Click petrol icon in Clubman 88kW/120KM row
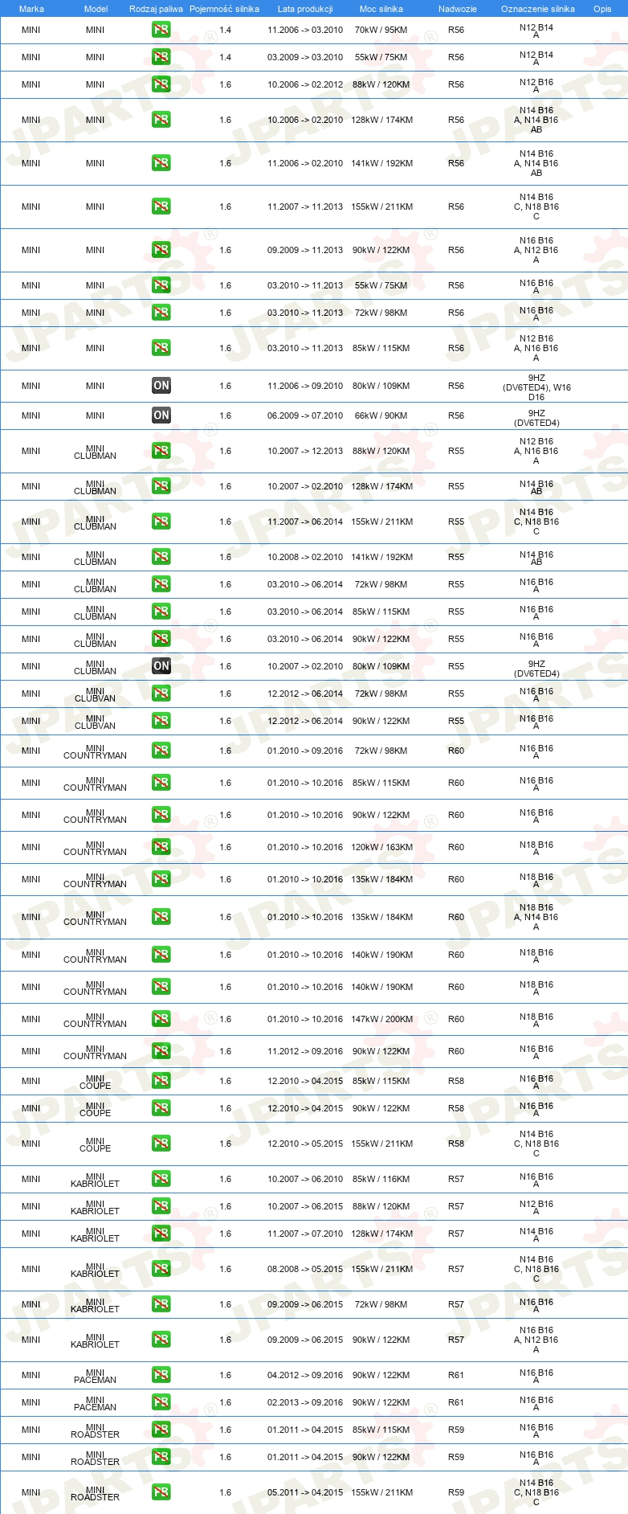Screen dimensions: 628x1514 pos(161,451)
